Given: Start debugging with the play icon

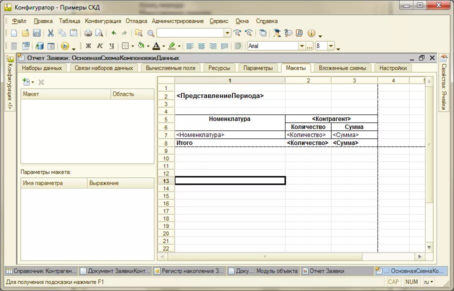Looking at the screenshot, I should [65, 46].
